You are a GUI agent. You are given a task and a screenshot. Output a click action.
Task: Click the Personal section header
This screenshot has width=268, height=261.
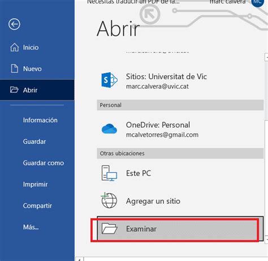point(180,105)
